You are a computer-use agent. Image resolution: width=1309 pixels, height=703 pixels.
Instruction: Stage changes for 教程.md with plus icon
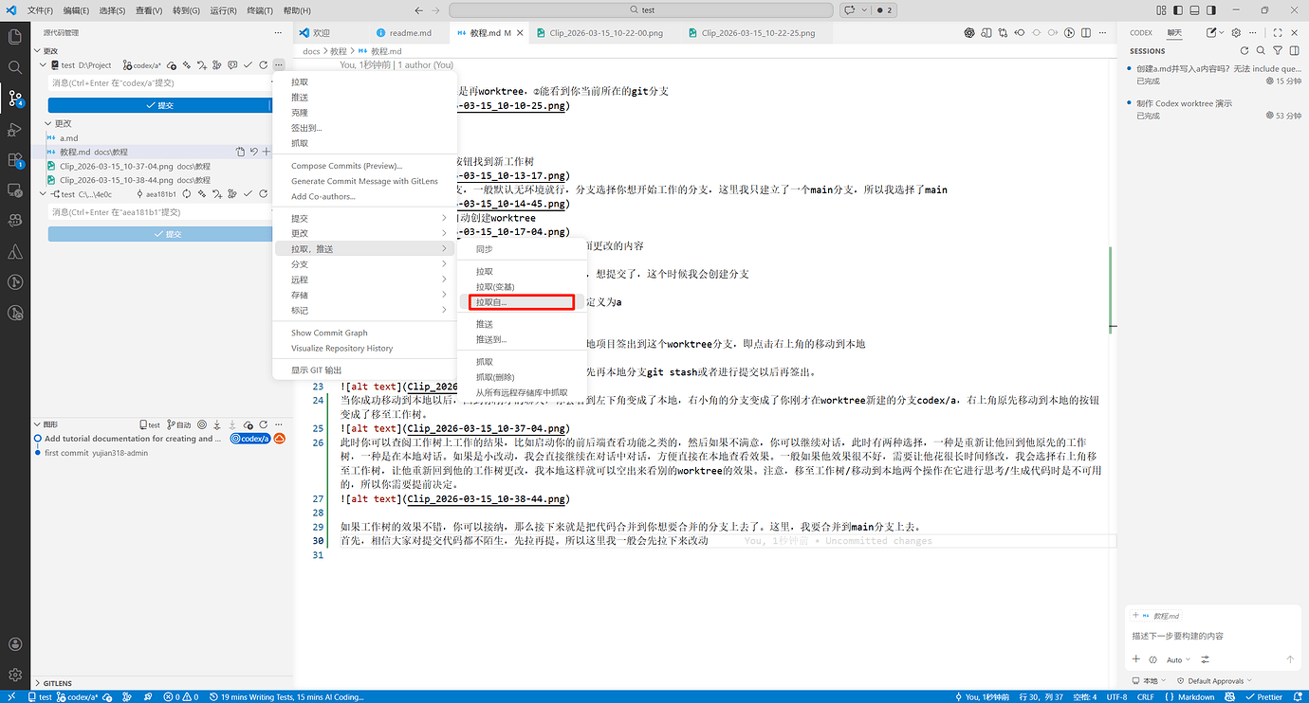tap(267, 152)
